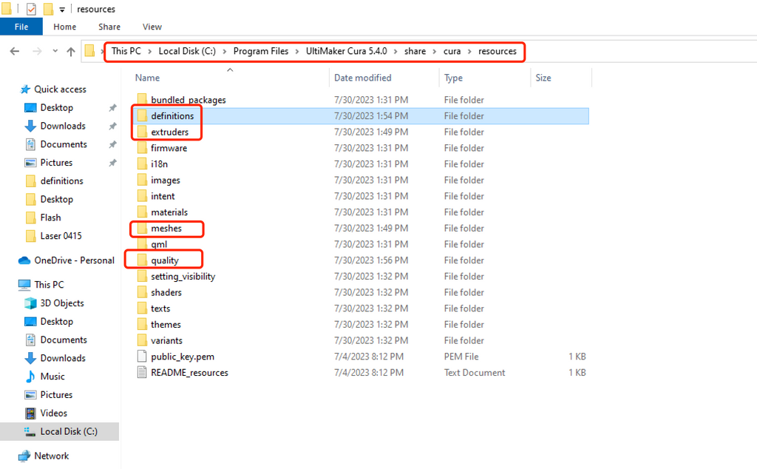Open Network in navigation pane
Screen dimensions: 757x469
(51, 456)
